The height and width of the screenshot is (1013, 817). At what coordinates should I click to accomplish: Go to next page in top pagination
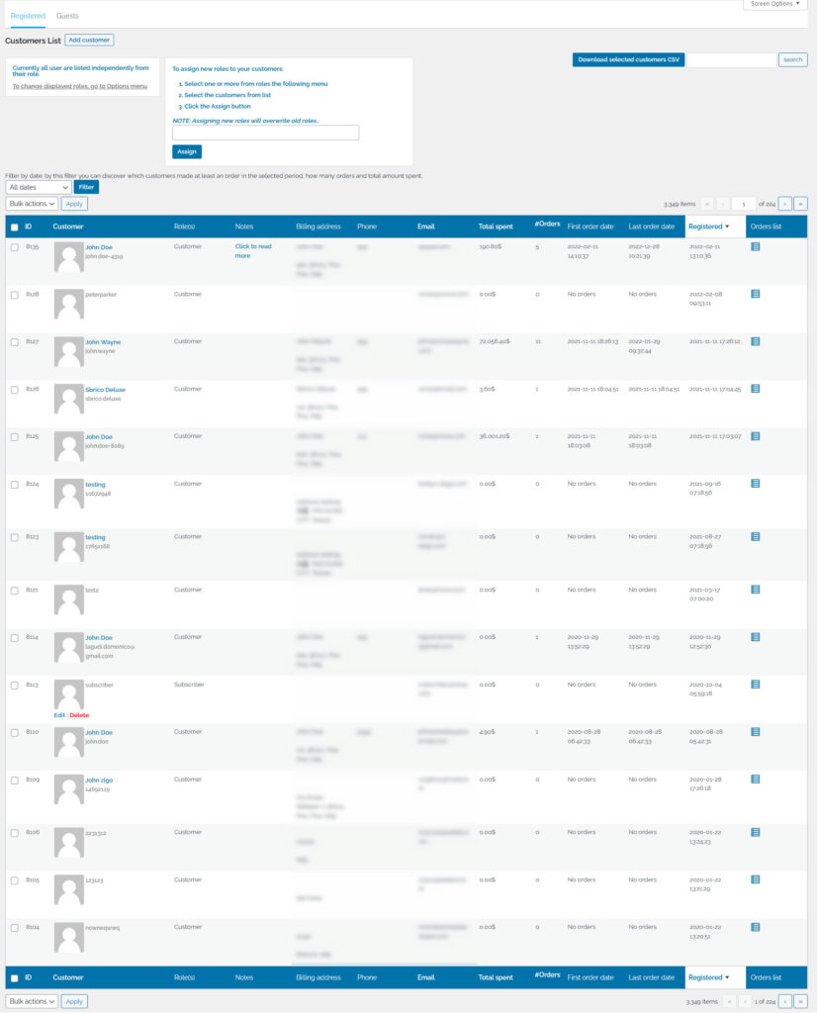[x=784, y=204]
